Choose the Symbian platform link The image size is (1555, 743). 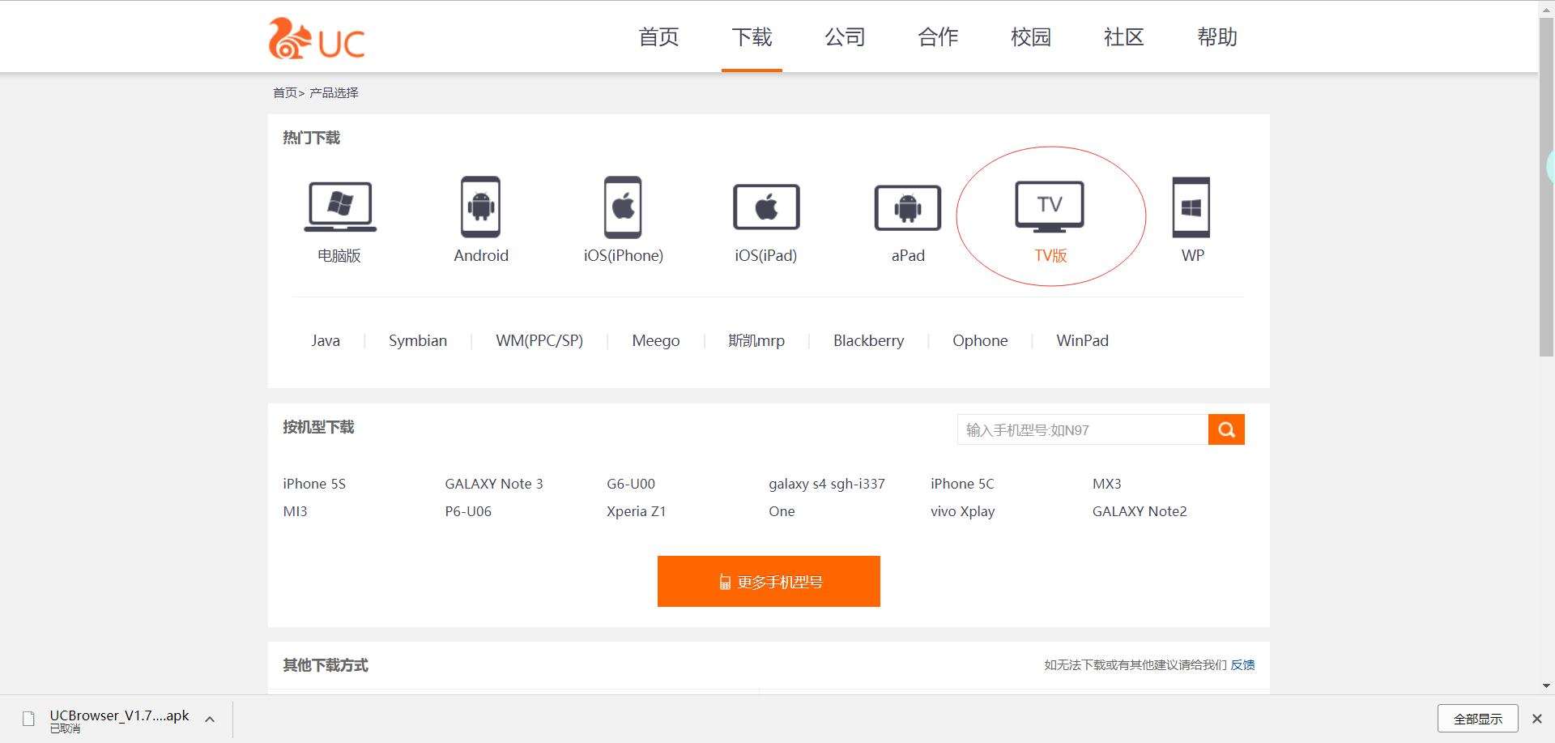pyautogui.click(x=418, y=341)
